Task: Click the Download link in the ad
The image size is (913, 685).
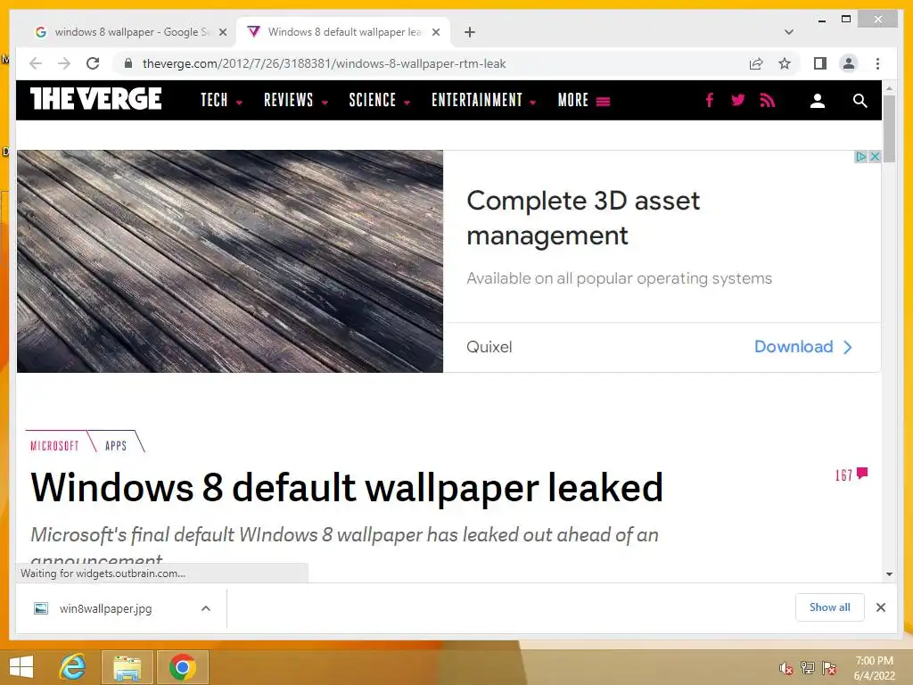Action: pyautogui.click(x=803, y=347)
